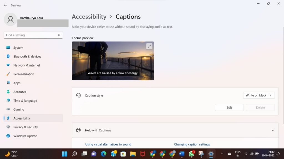Show hidden system tray icons
Image resolution: width=284 pixels, height=159 pixels.
point(222,154)
